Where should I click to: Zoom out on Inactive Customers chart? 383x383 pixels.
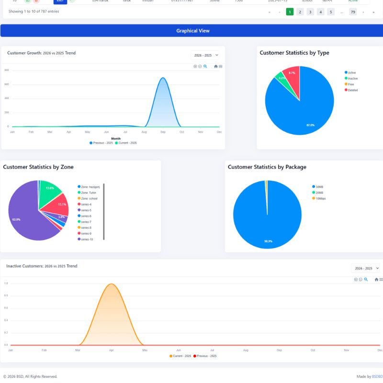coord(360,280)
